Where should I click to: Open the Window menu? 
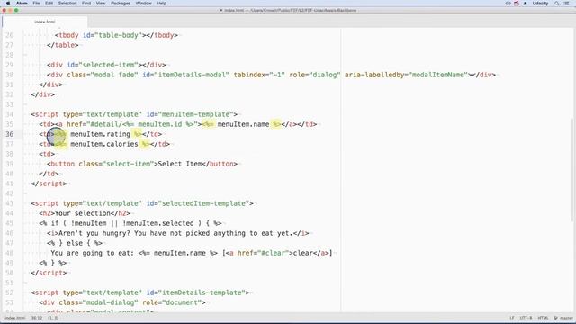(x=144, y=4)
